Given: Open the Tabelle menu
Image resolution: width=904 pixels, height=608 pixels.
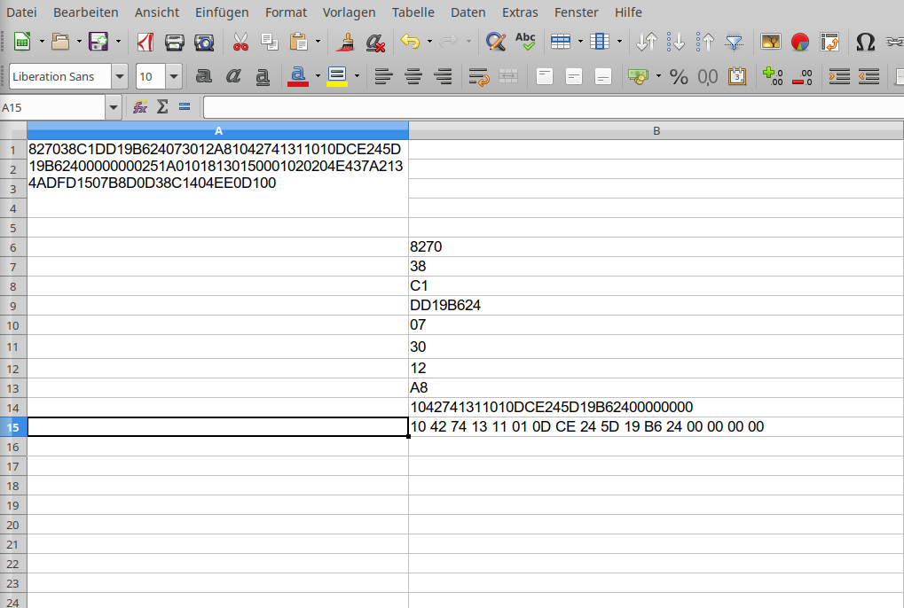Looking at the screenshot, I should (x=413, y=12).
